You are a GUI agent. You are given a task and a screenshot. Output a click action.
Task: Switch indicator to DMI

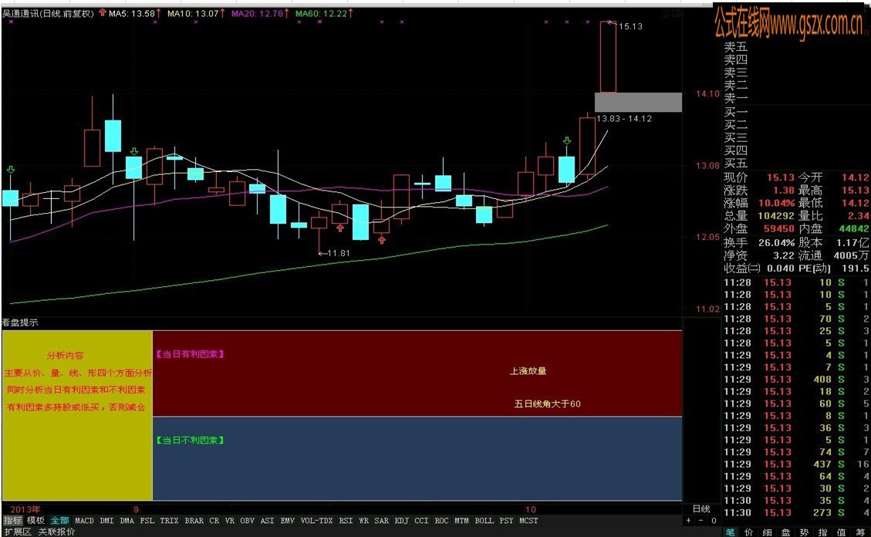107,520
